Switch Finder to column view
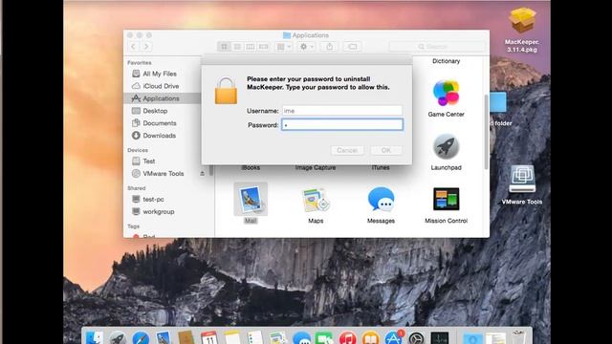Screen dimensions: 612x344 click(x=251, y=47)
